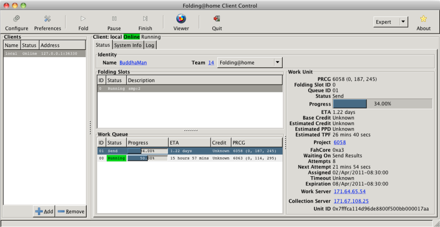Click Clients table Address column header

[62, 45]
